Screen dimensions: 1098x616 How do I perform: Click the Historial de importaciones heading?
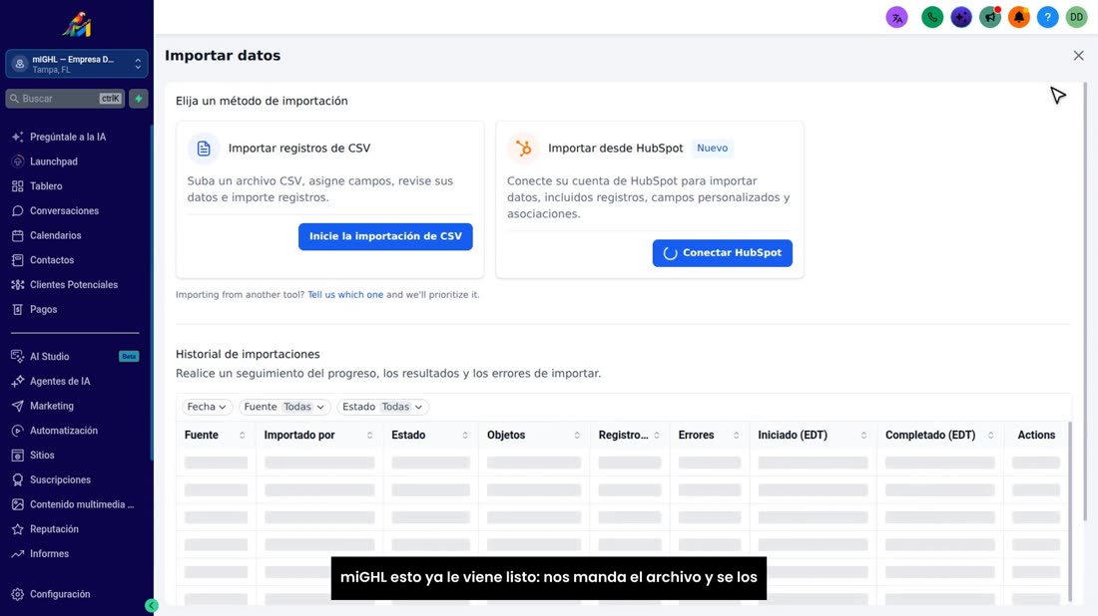point(248,355)
